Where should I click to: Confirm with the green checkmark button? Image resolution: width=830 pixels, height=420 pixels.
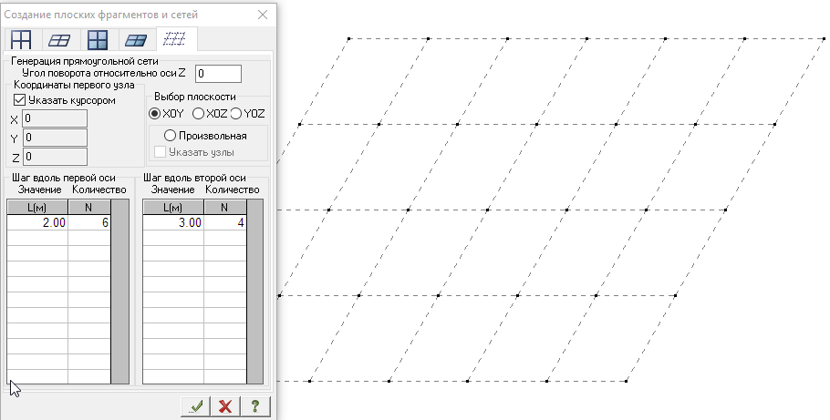[x=195, y=406]
